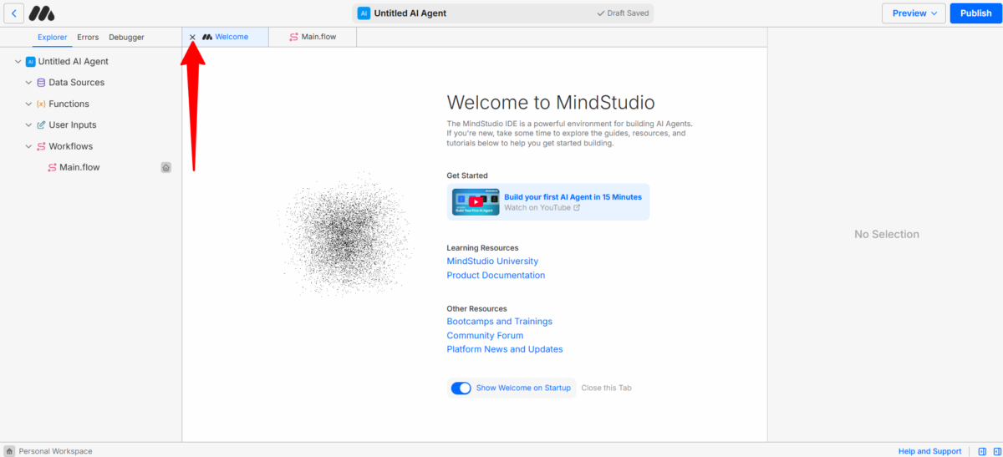Open Bootcamps and Trainings link
1003x457 pixels.
499,322
